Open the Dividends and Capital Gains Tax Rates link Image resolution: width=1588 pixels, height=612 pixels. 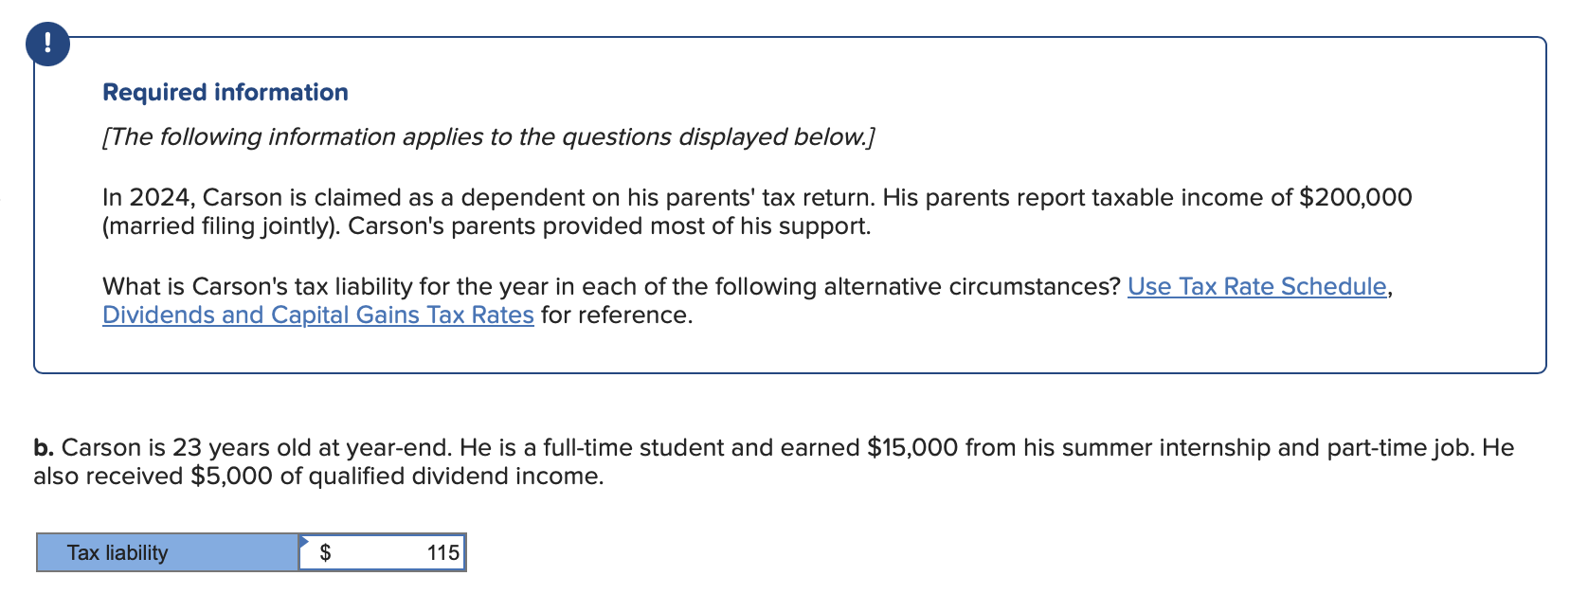click(316, 315)
